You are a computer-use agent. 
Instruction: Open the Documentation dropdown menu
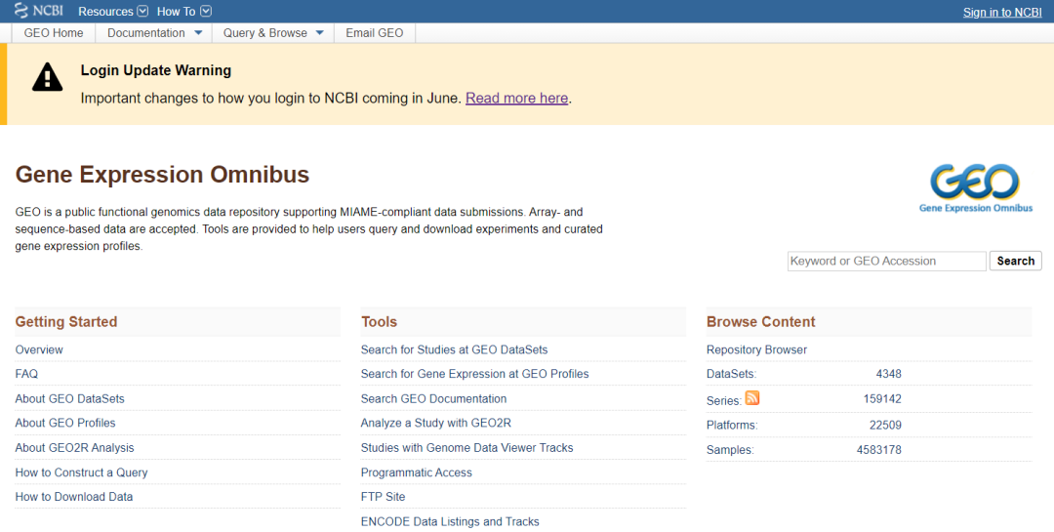(154, 33)
